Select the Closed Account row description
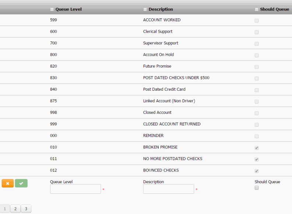292x214 pixels. tap(157, 112)
